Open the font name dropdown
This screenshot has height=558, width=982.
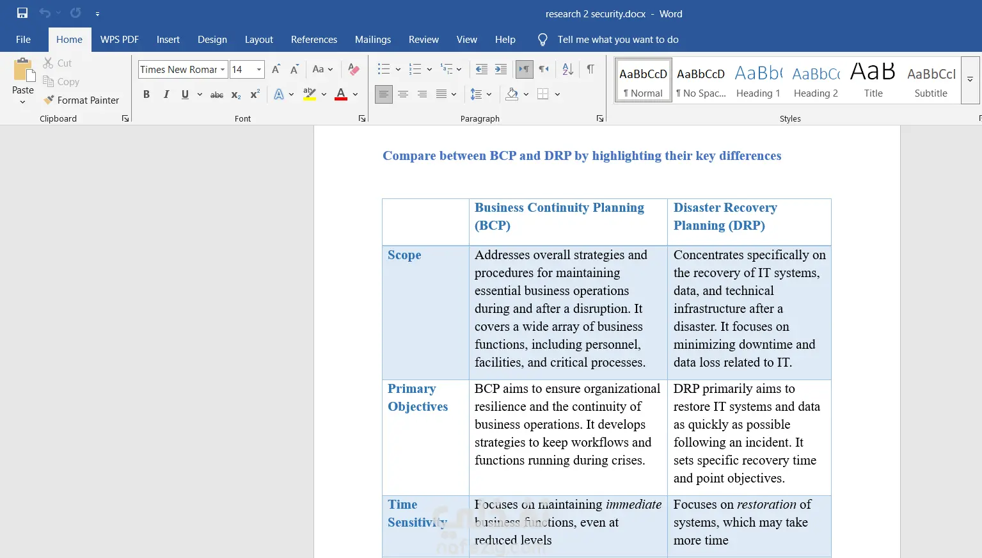tap(223, 70)
